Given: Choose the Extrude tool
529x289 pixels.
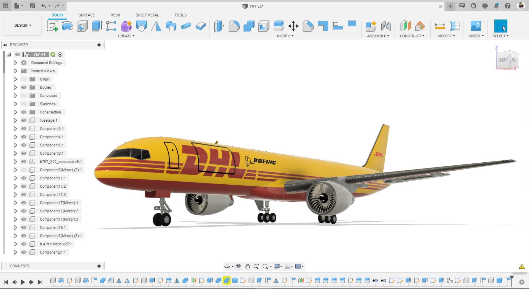Looking at the screenshot, I should point(97,26).
